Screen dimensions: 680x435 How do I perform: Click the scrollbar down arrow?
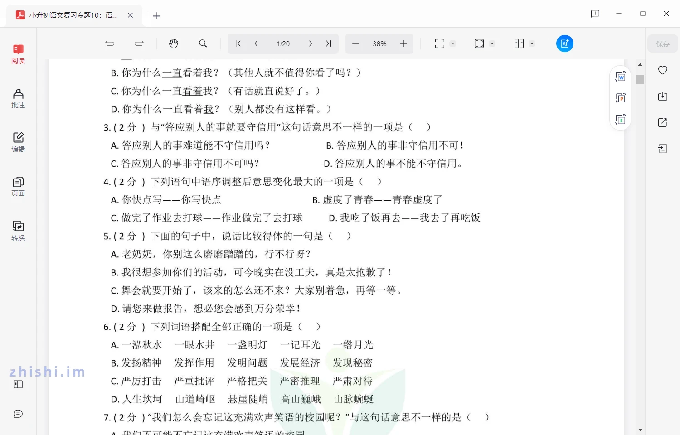tap(640, 430)
